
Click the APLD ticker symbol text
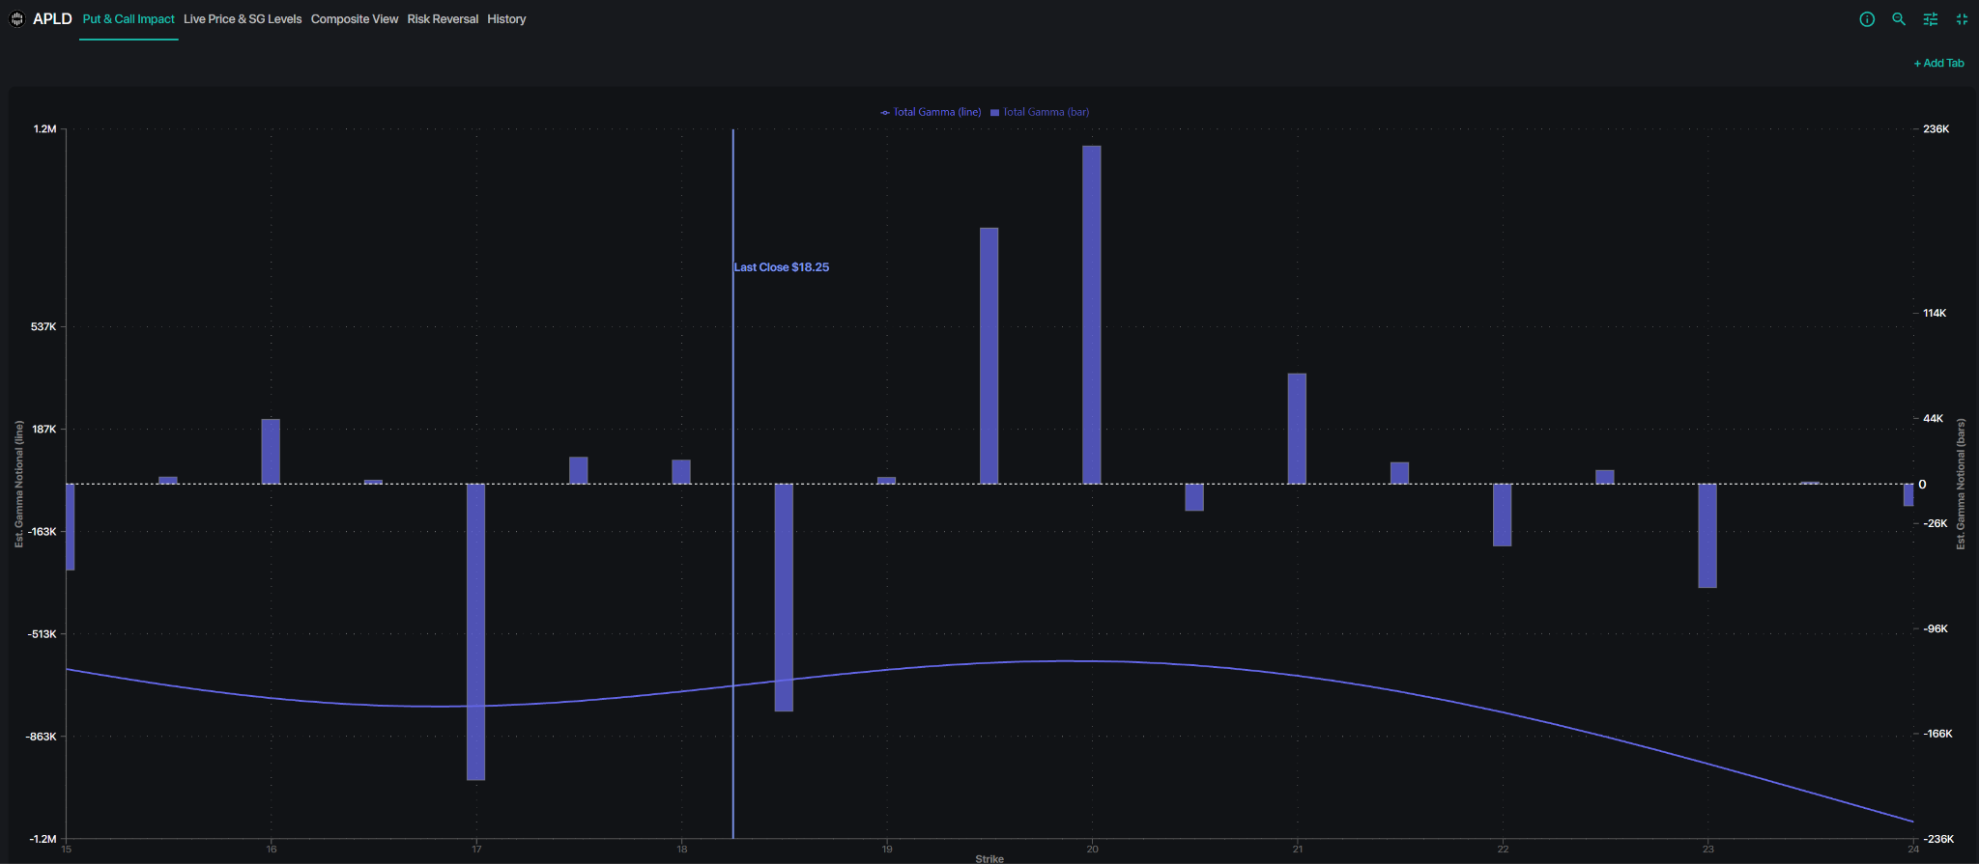pyautogui.click(x=52, y=18)
